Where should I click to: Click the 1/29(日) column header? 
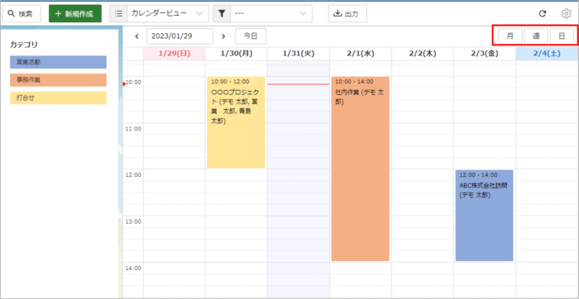point(175,54)
